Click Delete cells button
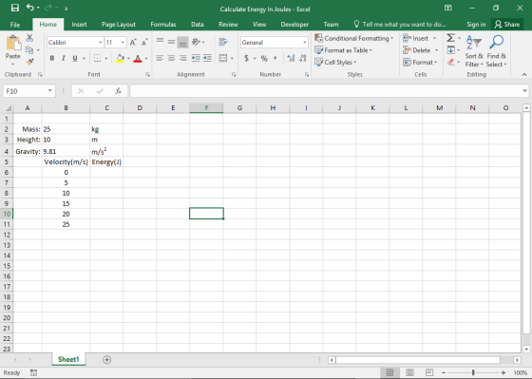532x379 pixels. [421, 50]
